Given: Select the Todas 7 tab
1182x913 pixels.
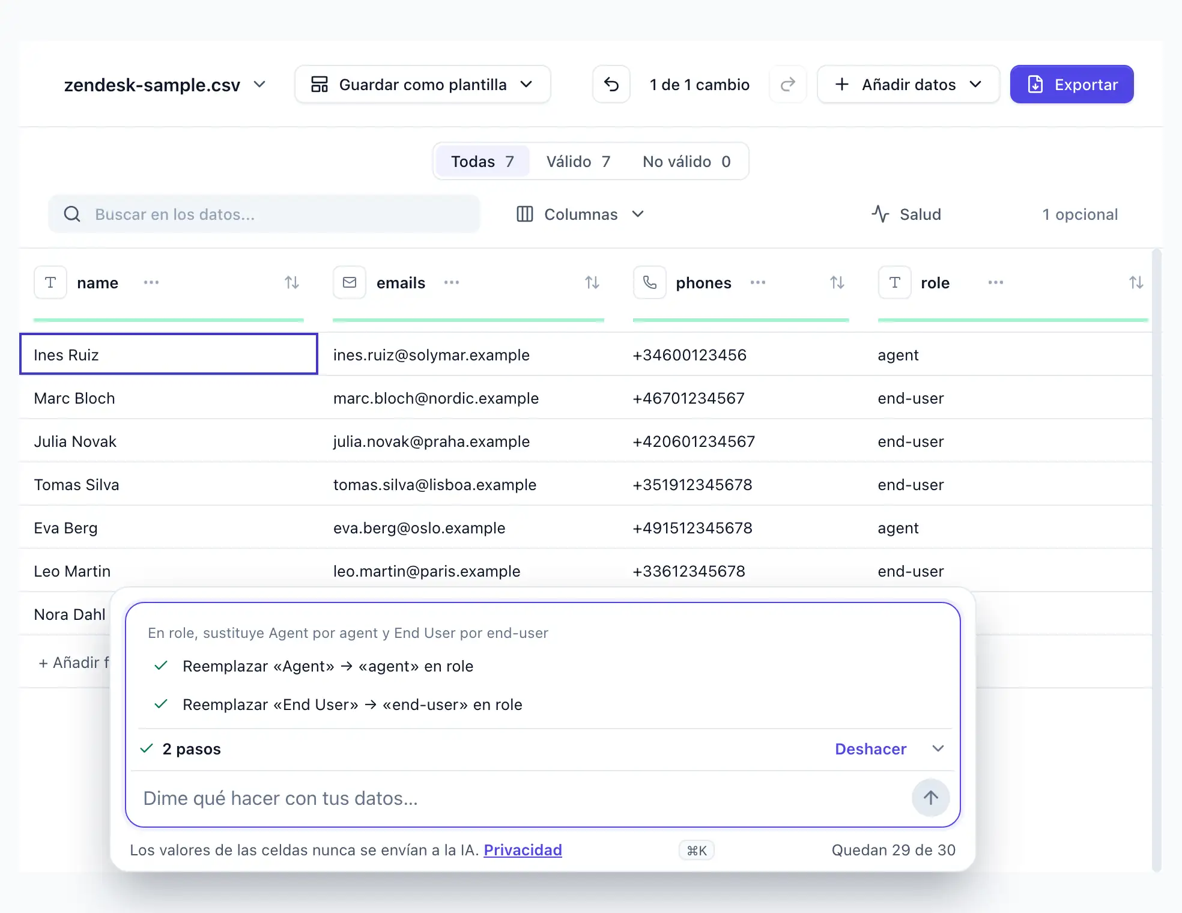Looking at the screenshot, I should [482, 162].
